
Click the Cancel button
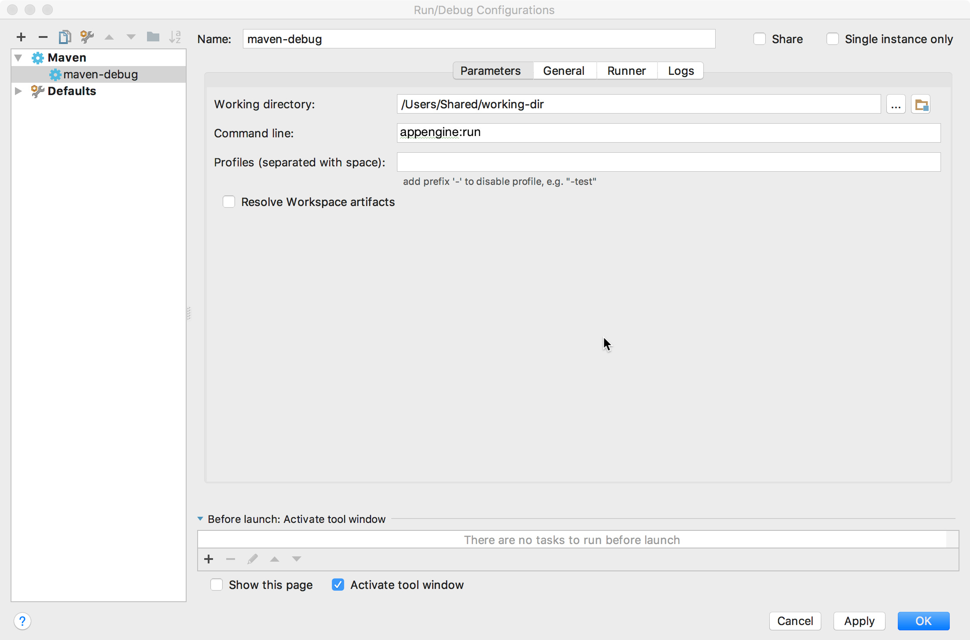click(796, 620)
